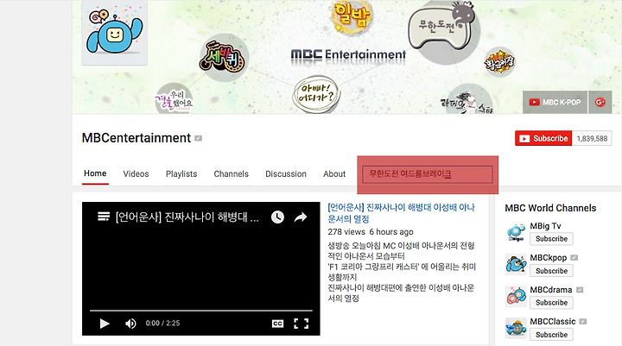
Task: Subscribe to MBCkpop
Action: [551, 271]
